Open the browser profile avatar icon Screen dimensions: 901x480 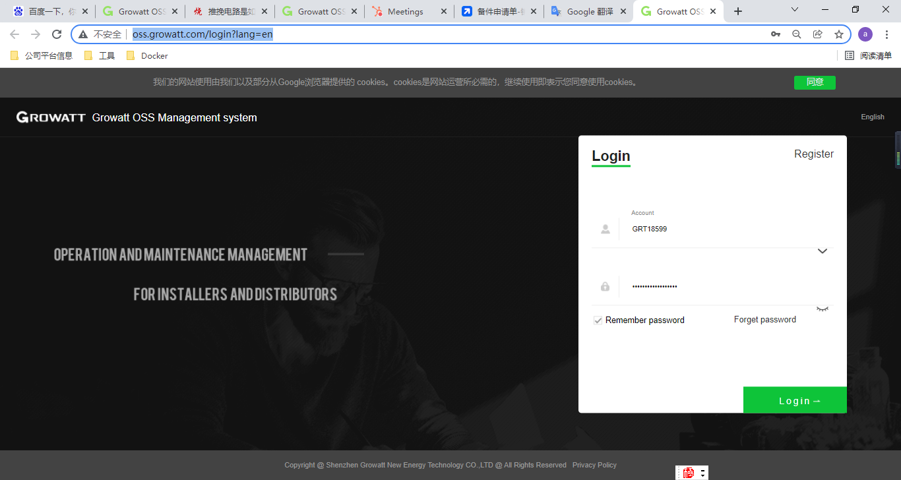(x=865, y=34)
